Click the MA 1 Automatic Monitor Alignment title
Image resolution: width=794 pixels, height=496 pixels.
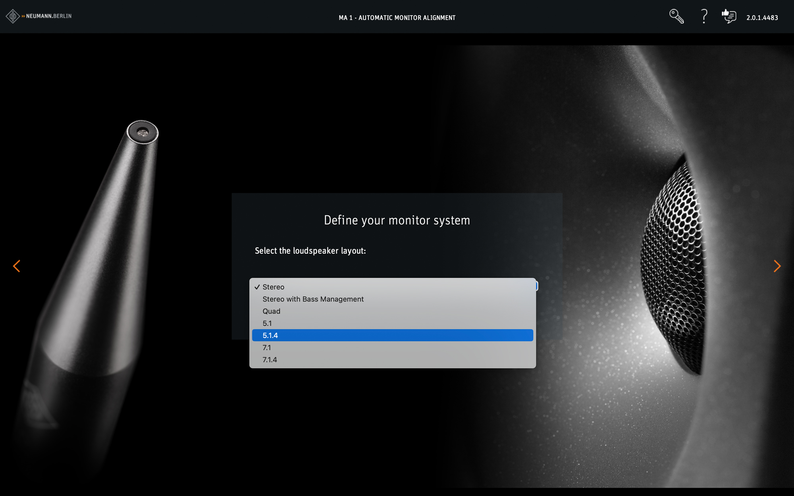(397, 18)
